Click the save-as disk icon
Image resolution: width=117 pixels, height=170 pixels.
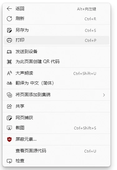(x=9, y=30)
